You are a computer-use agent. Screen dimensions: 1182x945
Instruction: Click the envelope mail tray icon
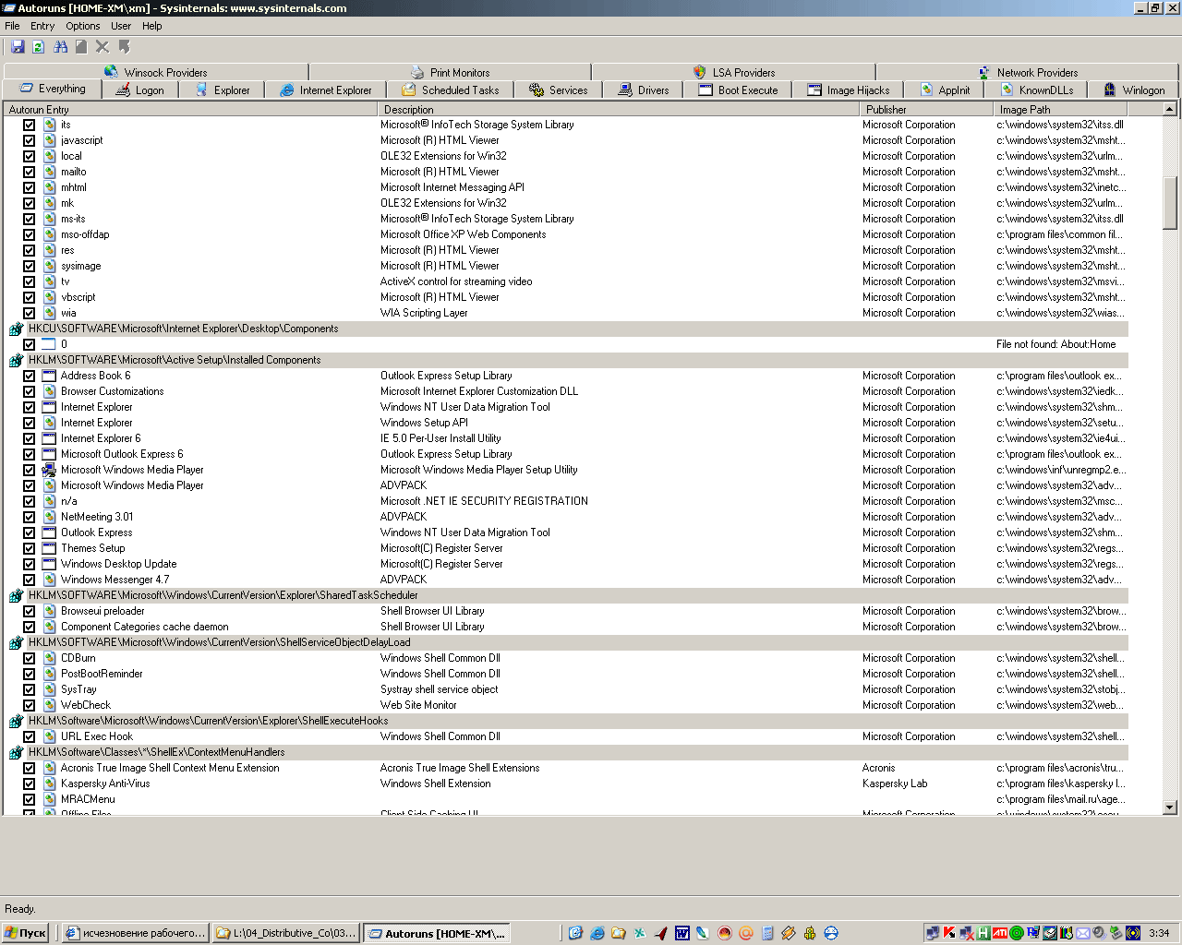(x=1083, y=933)
